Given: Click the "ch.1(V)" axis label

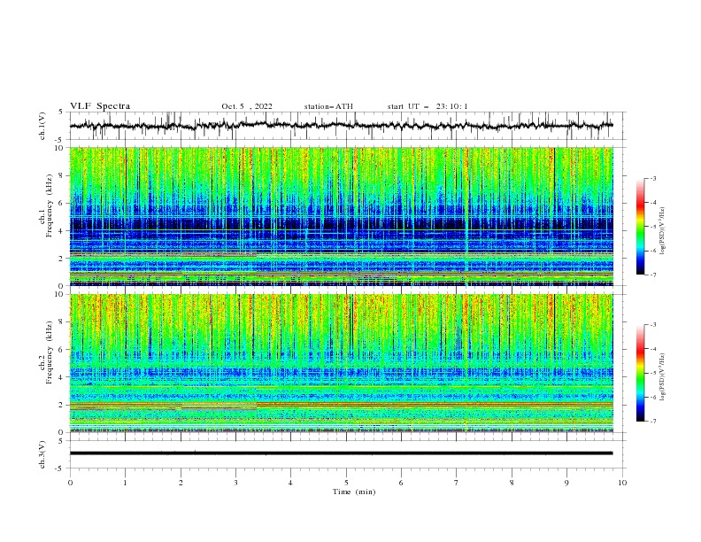Looking at the screenshot, I should [x=42, y=126].
